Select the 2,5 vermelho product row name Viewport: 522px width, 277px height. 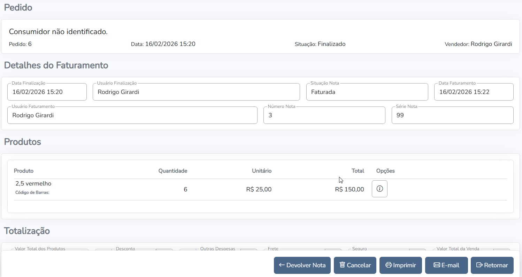pyautogui.click(x=33, y=184)
